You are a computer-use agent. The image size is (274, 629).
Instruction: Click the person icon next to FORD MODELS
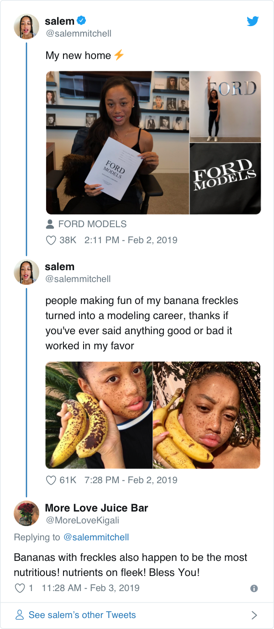[50, 224]
